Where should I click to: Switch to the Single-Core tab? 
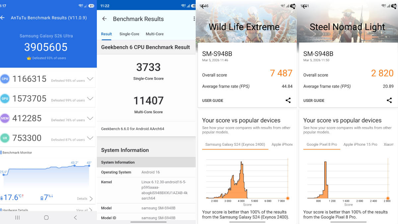click(129, 34)
